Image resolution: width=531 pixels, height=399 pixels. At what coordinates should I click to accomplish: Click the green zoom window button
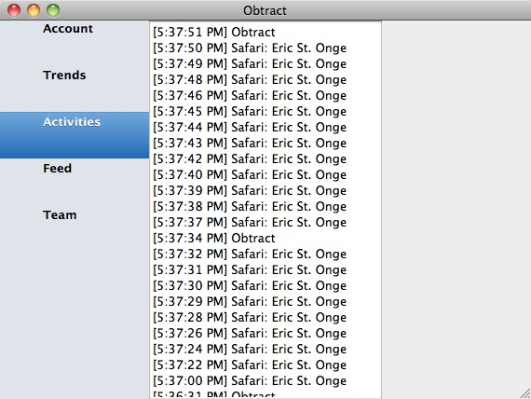click(x=53, y=10)
